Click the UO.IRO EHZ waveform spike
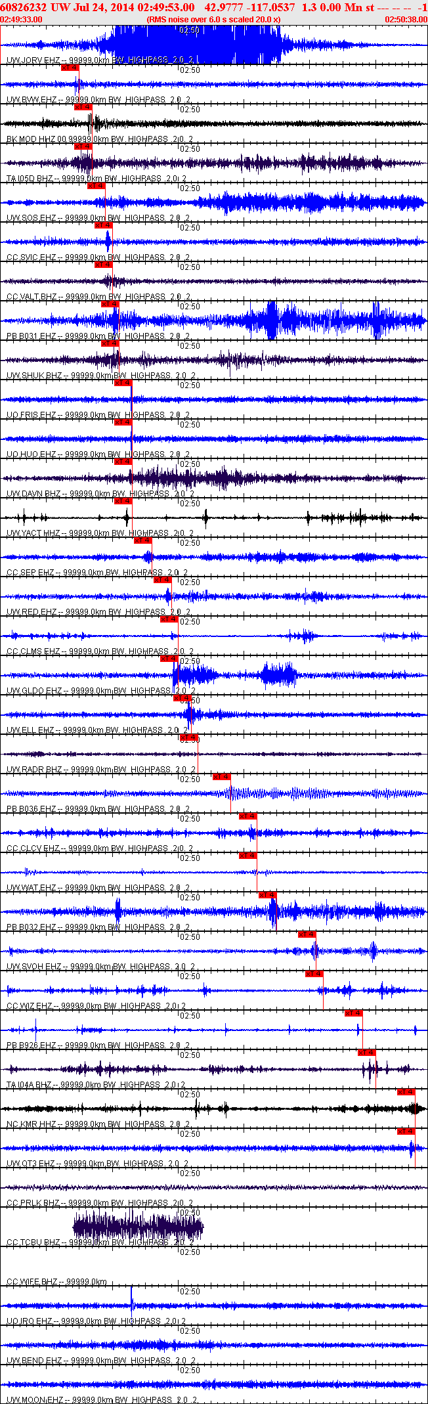Viewport: 428px width, 1404px height. [131, 1305]
